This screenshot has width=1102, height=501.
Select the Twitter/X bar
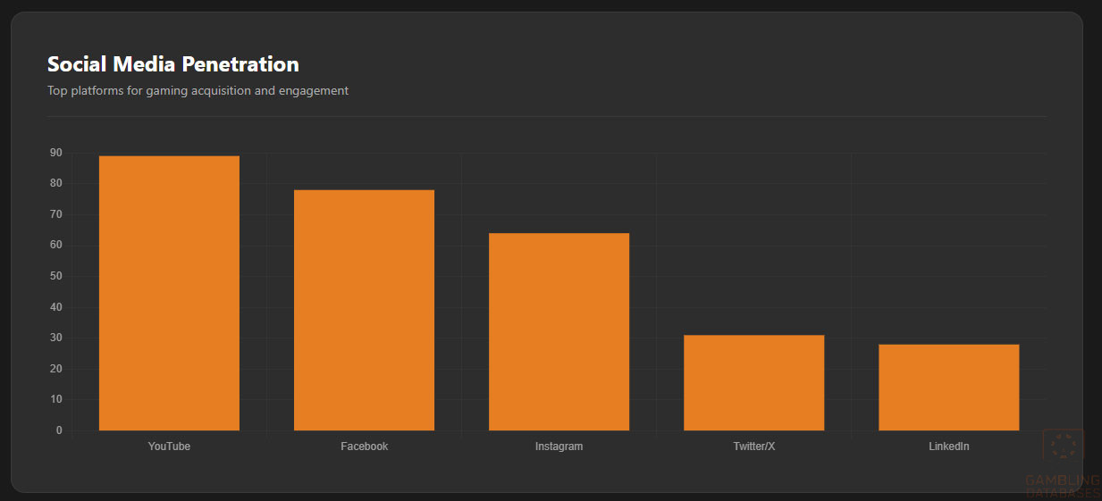click(753, 382)
